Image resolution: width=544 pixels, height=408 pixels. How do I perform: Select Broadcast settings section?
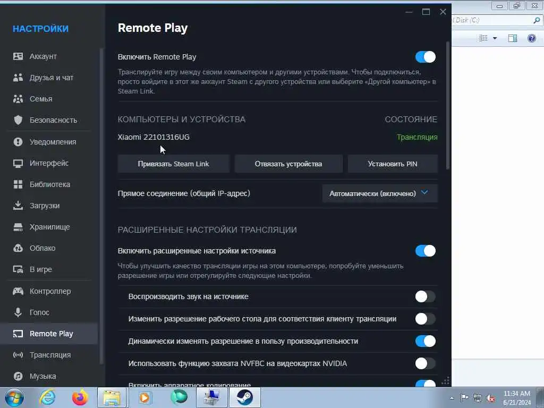[49, 355]
